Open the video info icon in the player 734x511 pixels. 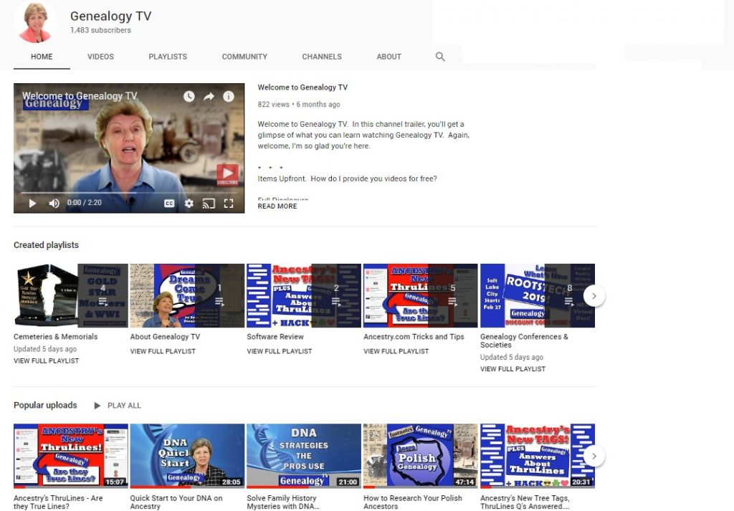(x=229, y=96)
